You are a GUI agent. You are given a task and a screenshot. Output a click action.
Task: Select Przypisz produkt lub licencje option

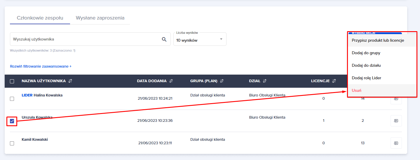pyautogui.click(x=378, y=41)
